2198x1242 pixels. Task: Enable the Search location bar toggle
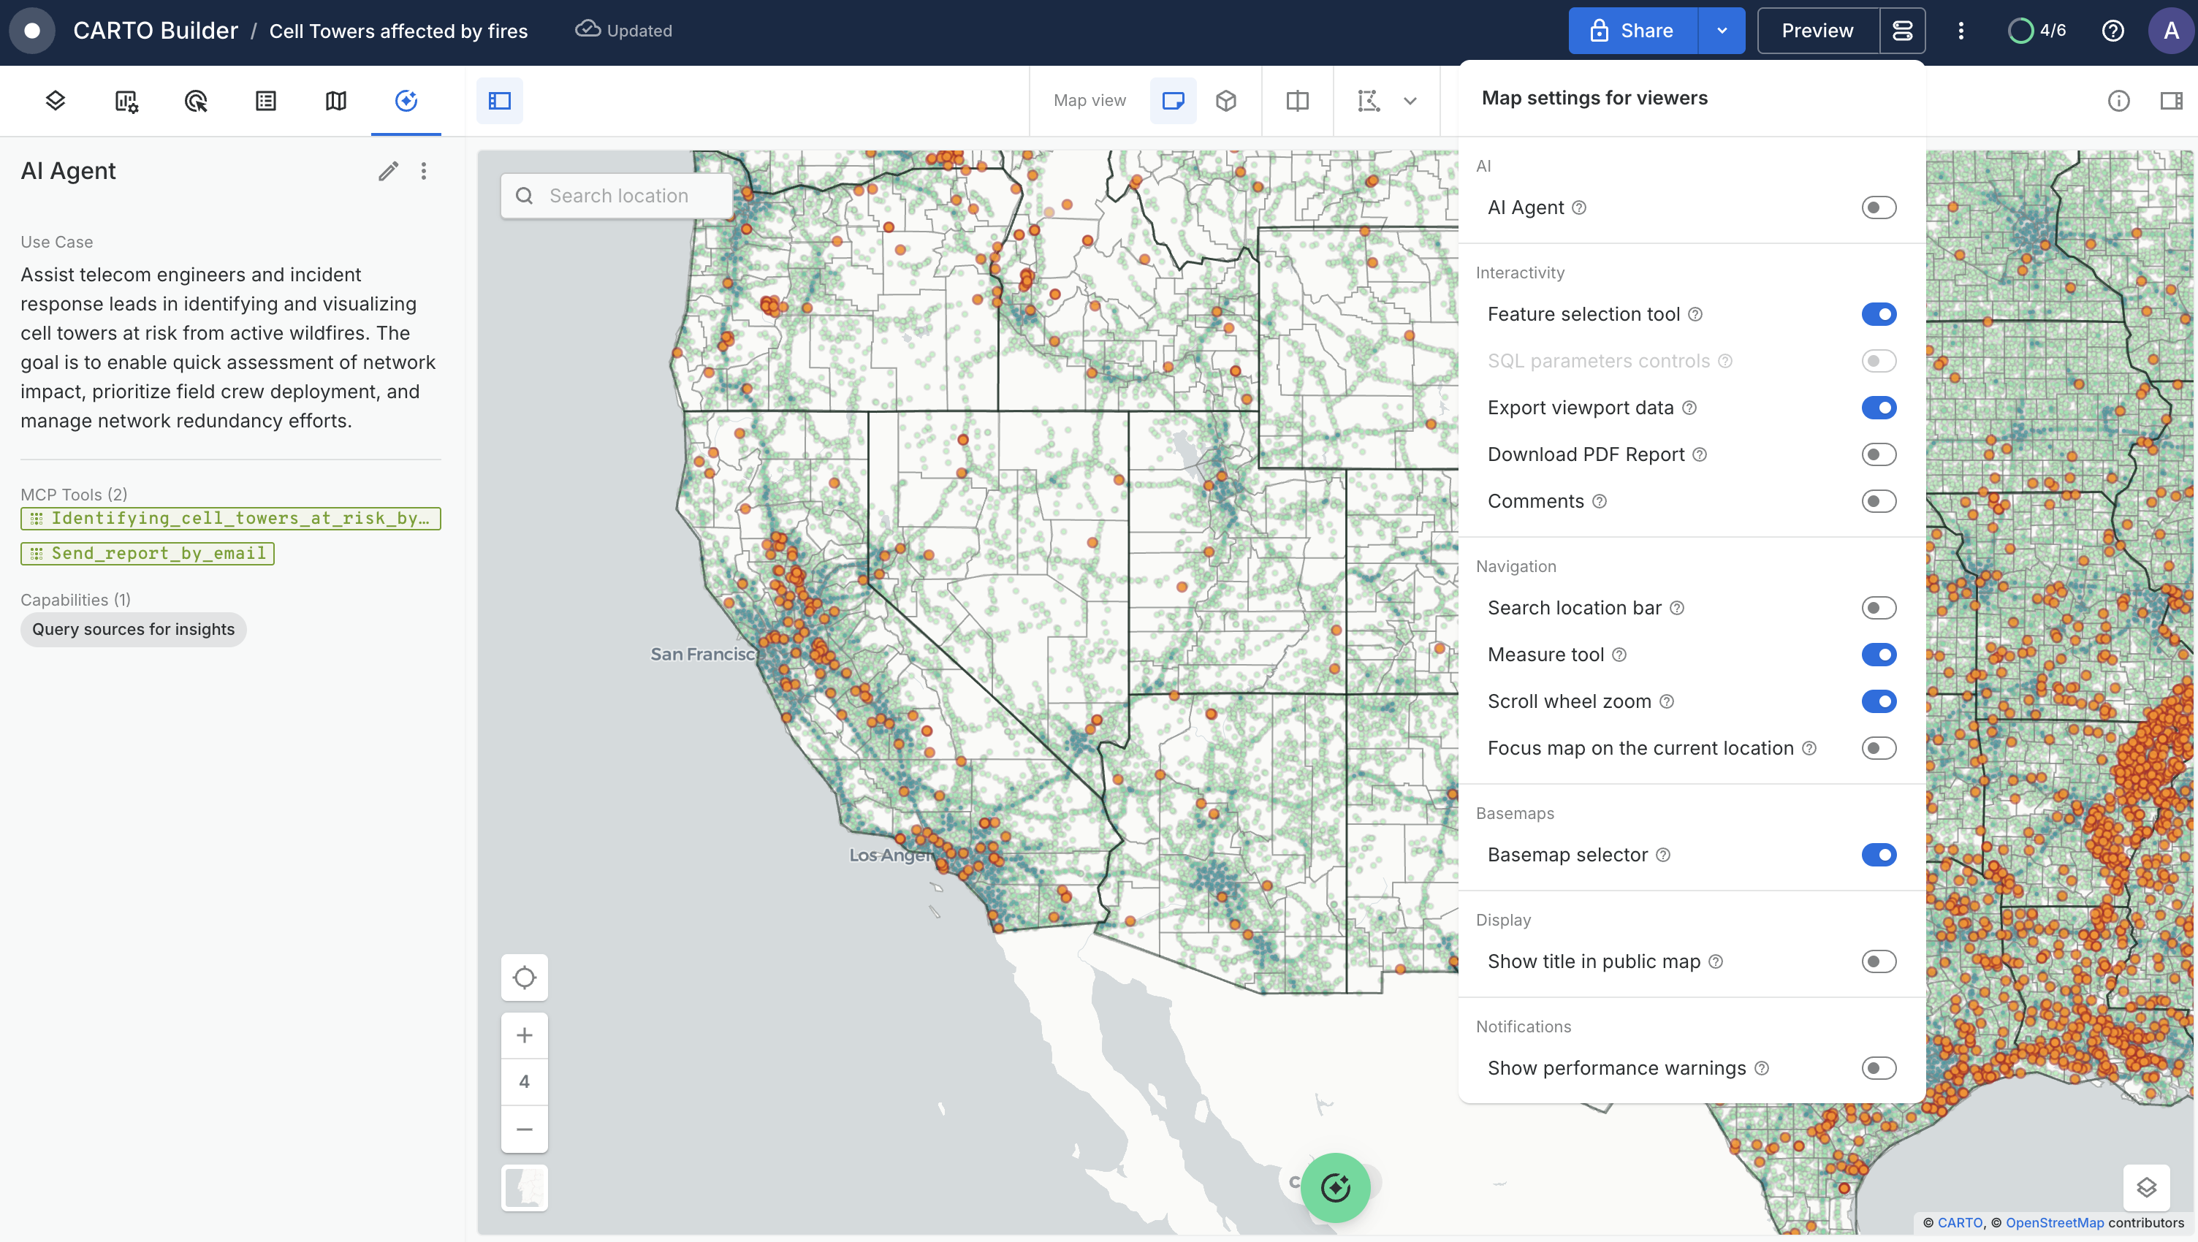pyautogui.click(x=1878, y=608)
